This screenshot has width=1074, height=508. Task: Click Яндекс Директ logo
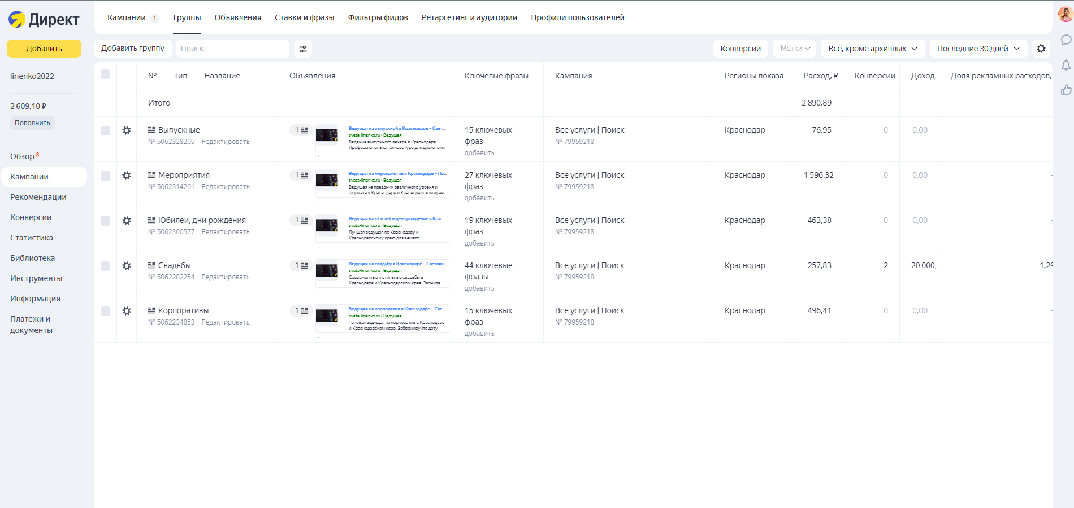coord(44,19)
